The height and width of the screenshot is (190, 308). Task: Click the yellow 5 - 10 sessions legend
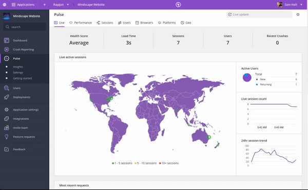point(146,163)
